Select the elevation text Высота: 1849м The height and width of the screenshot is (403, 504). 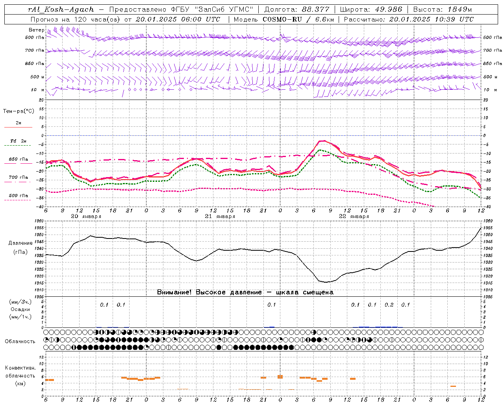pyautogui.click(x=443, y=9)
